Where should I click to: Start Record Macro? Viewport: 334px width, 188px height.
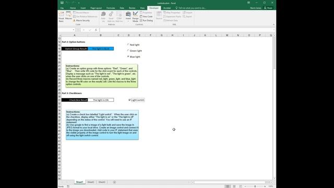click(81, 13)
